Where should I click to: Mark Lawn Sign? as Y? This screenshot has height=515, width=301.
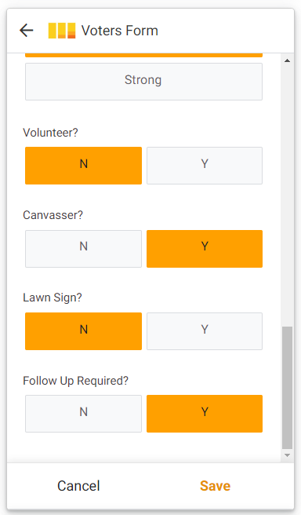(205, 331)
